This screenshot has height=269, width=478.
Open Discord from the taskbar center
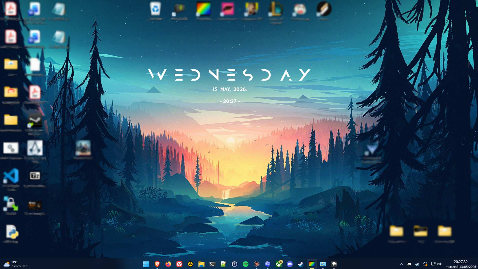290,264
